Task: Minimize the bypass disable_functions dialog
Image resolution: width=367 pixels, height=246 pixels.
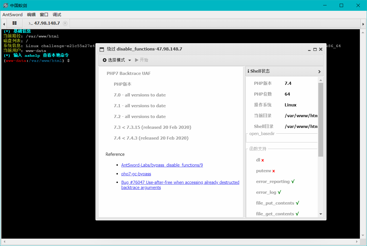Action: [309, 50]
